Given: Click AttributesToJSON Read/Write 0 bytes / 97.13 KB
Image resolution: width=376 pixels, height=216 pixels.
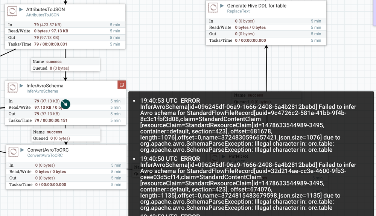Looking at the screenshot, I should pos(51,31).
